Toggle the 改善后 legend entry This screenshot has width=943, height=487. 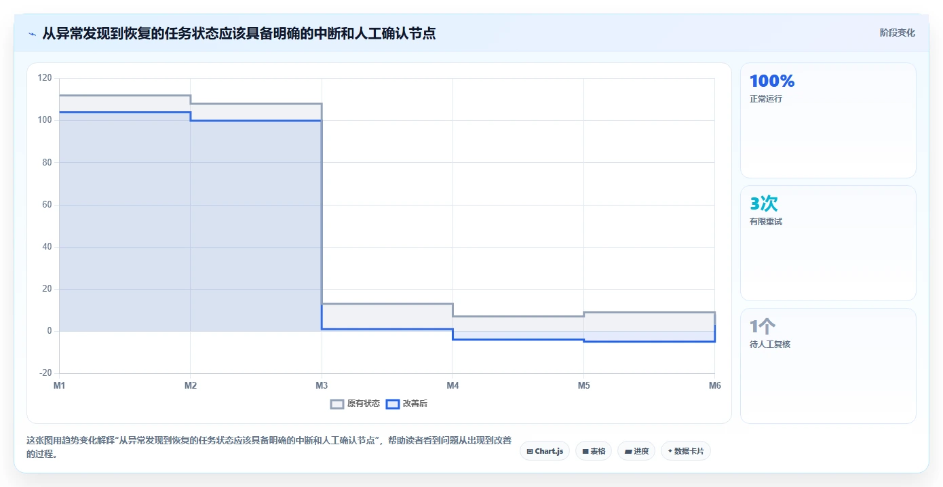pyautogui.click(x=406, y=404)
